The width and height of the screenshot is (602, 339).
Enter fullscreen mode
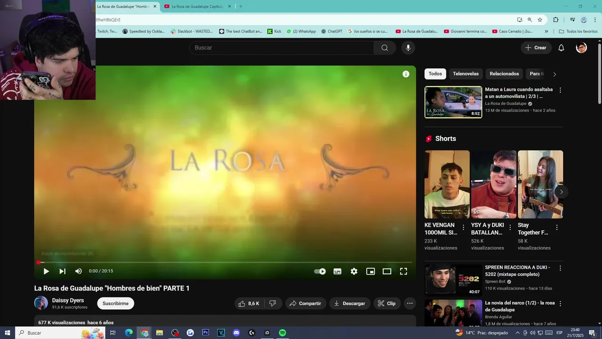tap(404, 271)
